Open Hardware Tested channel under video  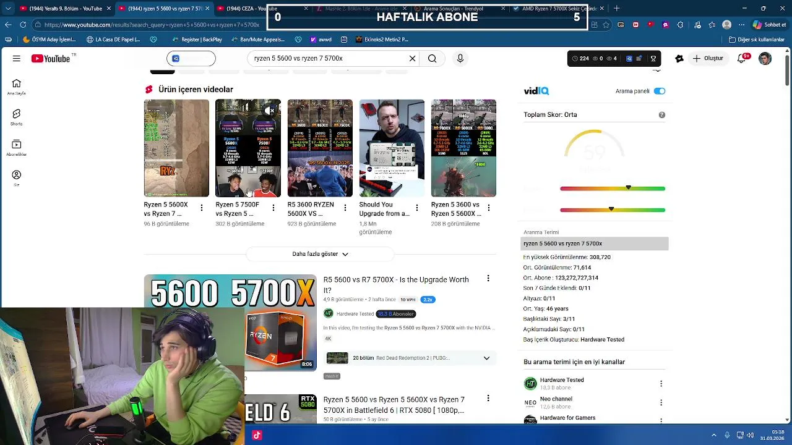(355, 314)
